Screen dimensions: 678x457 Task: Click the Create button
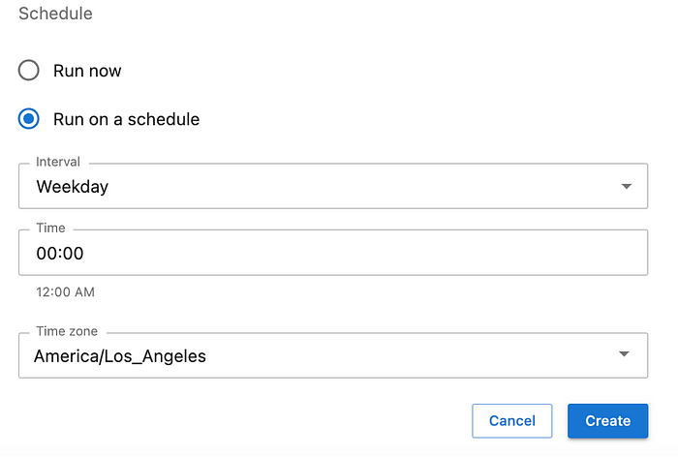tap(607, 420)
